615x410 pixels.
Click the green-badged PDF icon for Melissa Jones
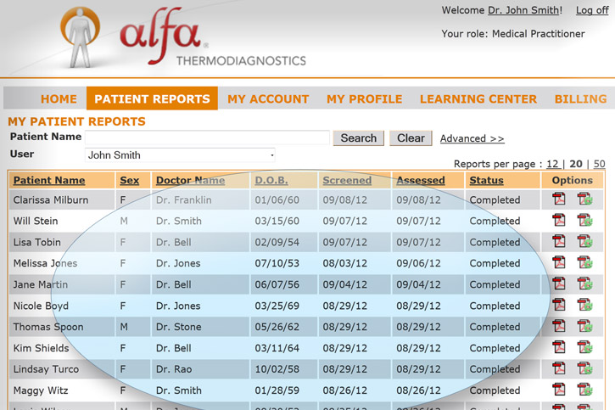(x=584, y=263)
